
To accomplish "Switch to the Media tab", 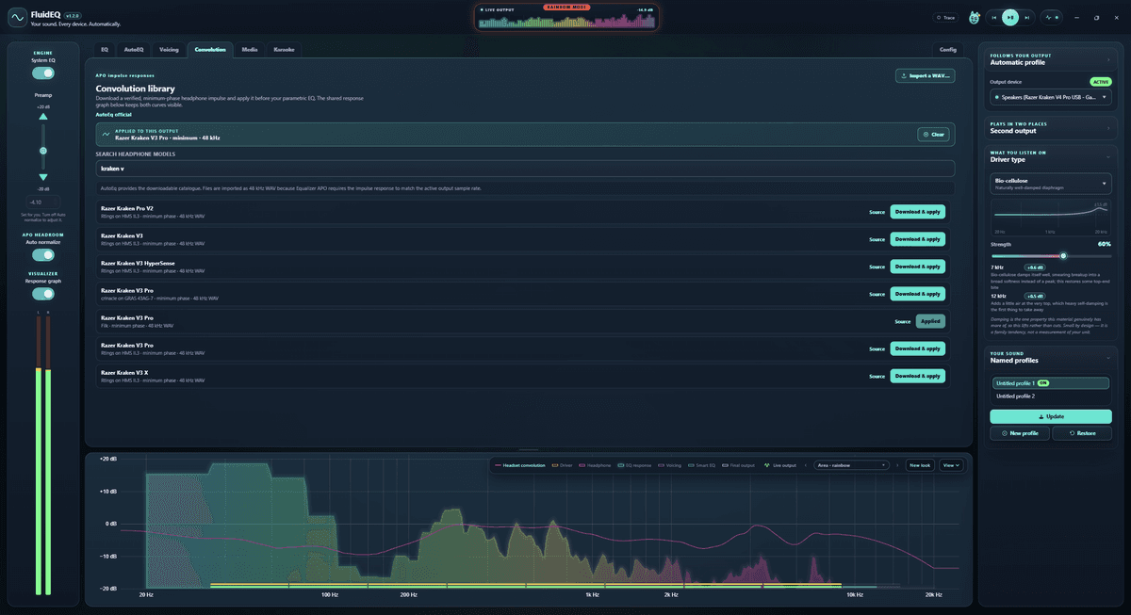I will point(250,49).
